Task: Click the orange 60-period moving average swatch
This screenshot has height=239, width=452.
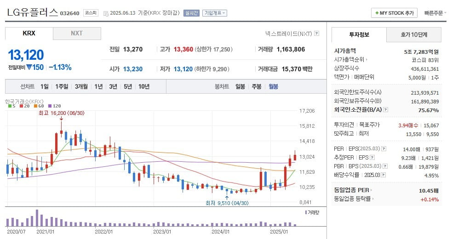Action: pos(36,106)
